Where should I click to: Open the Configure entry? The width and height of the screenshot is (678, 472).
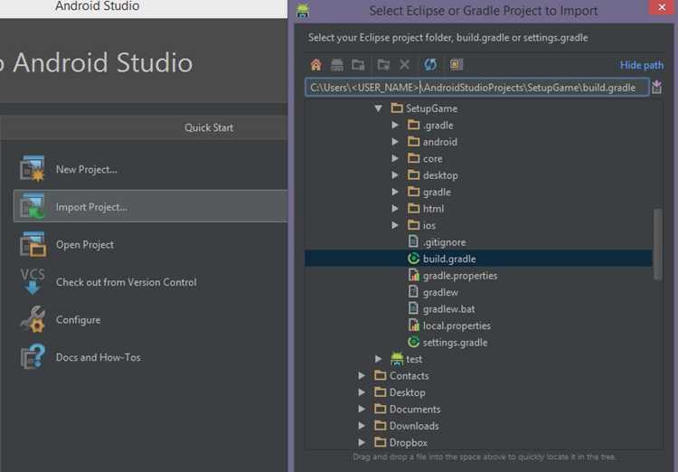pyautogui.click(x=79, y=320)
